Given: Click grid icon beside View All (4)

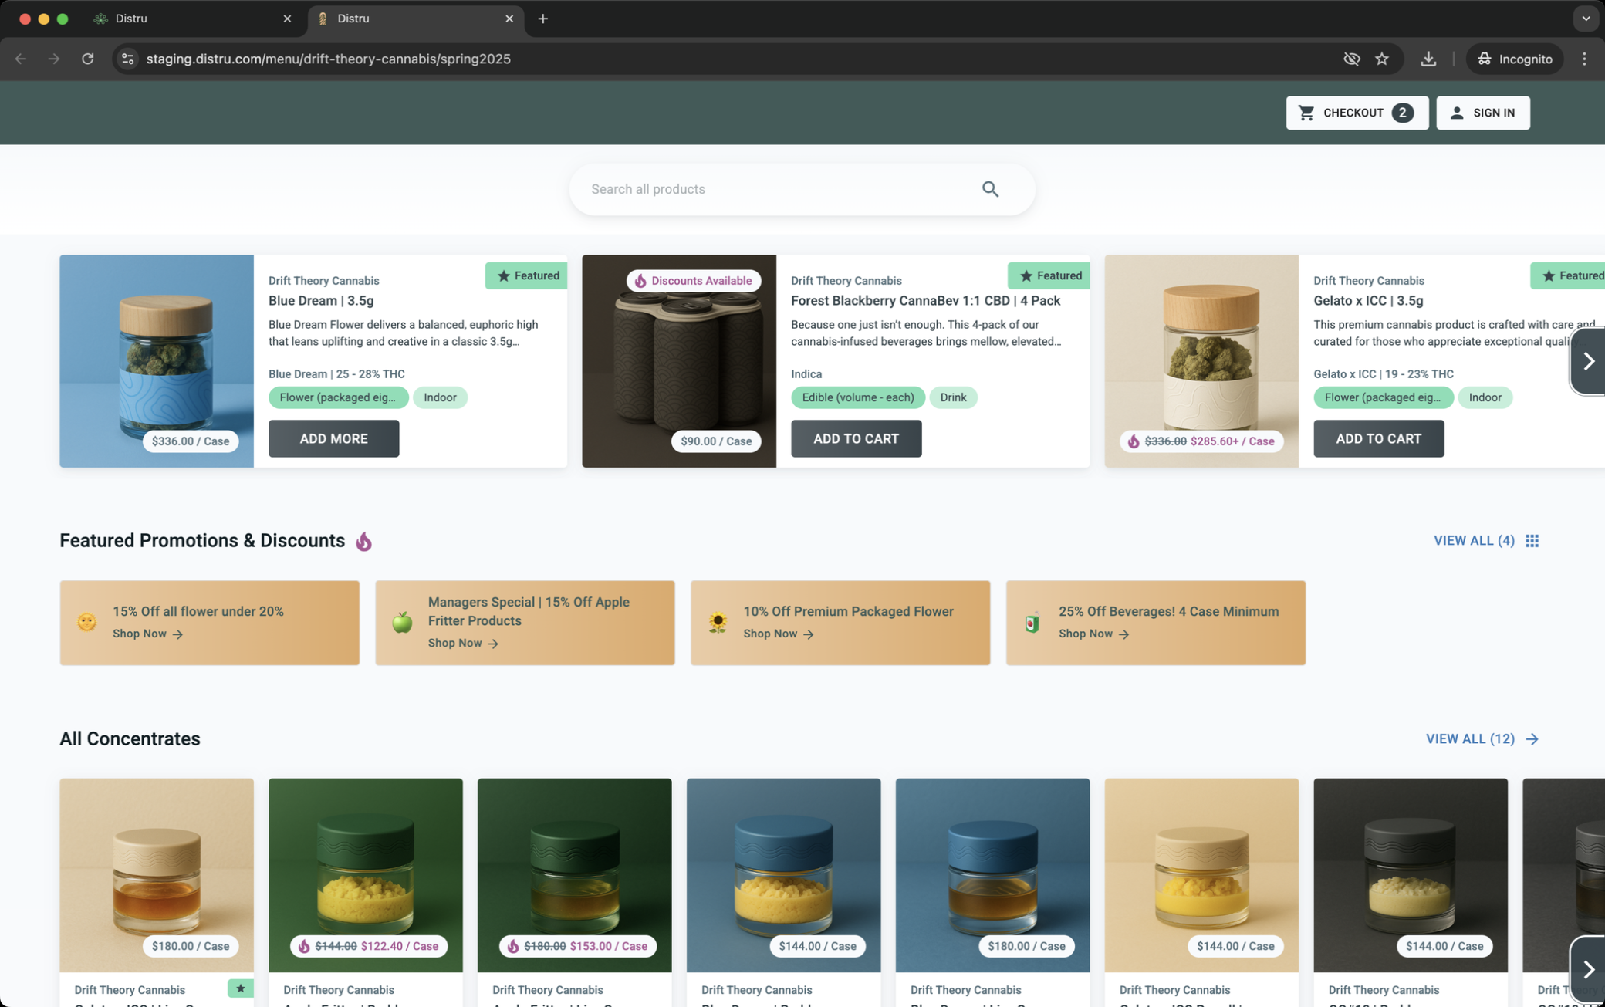Looking at the screenshot, I should [x=1532, y=540].
